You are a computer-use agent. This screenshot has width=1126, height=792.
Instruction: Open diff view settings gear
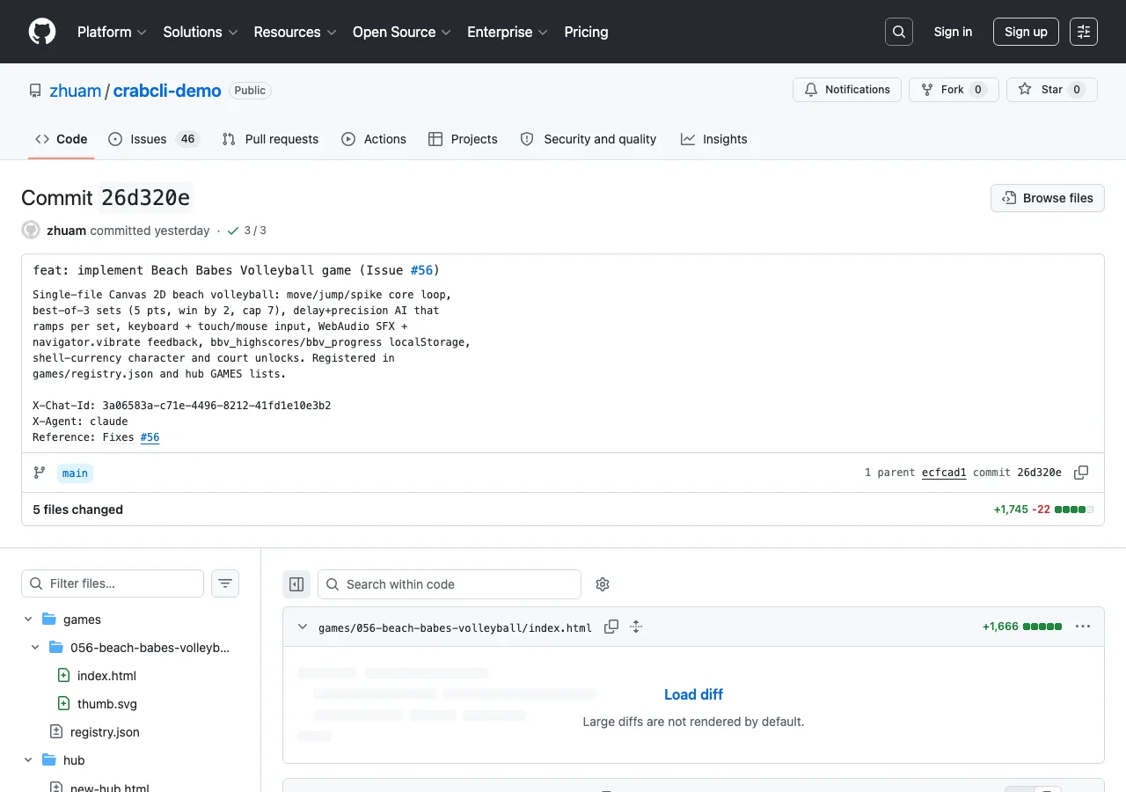(x=603, y=584)
